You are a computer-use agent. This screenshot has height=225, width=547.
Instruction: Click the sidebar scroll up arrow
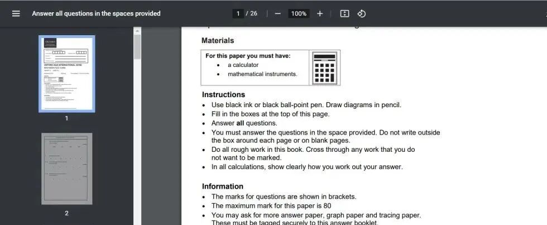(137, 31)
